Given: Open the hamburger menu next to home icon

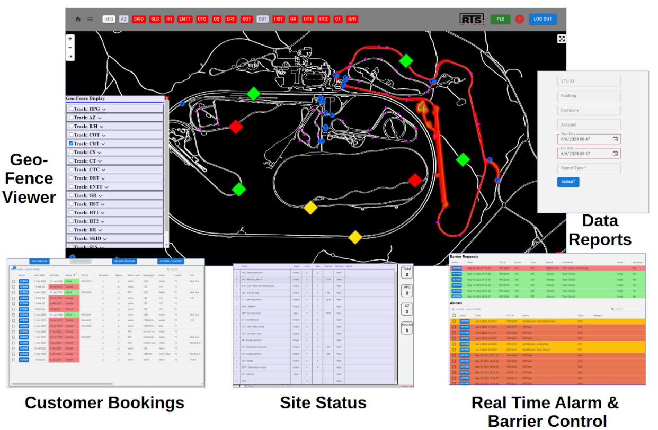Looking at the screenshot, I should pyautogui.click(x=90, y=19).
